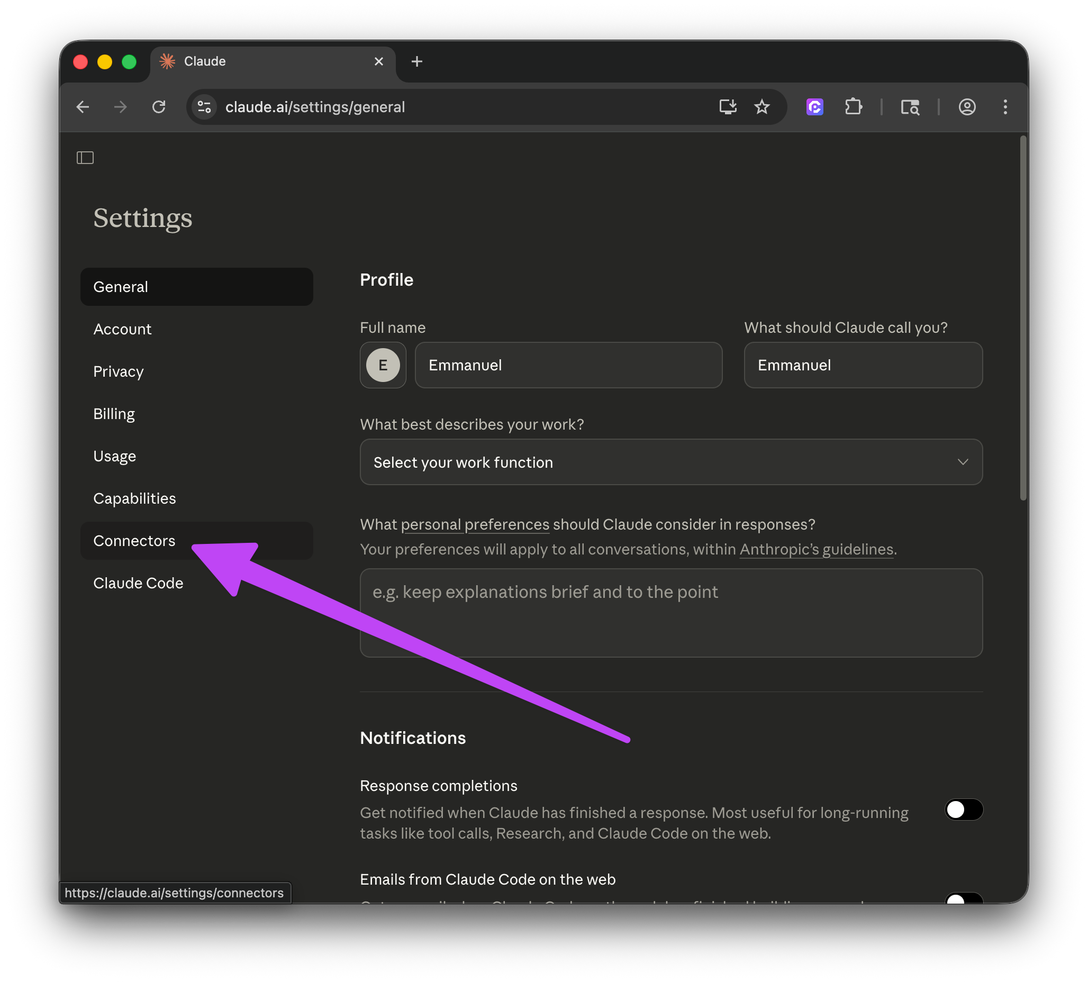
Task: Bookmark this page with star icon
Action: tap(761, 107)
